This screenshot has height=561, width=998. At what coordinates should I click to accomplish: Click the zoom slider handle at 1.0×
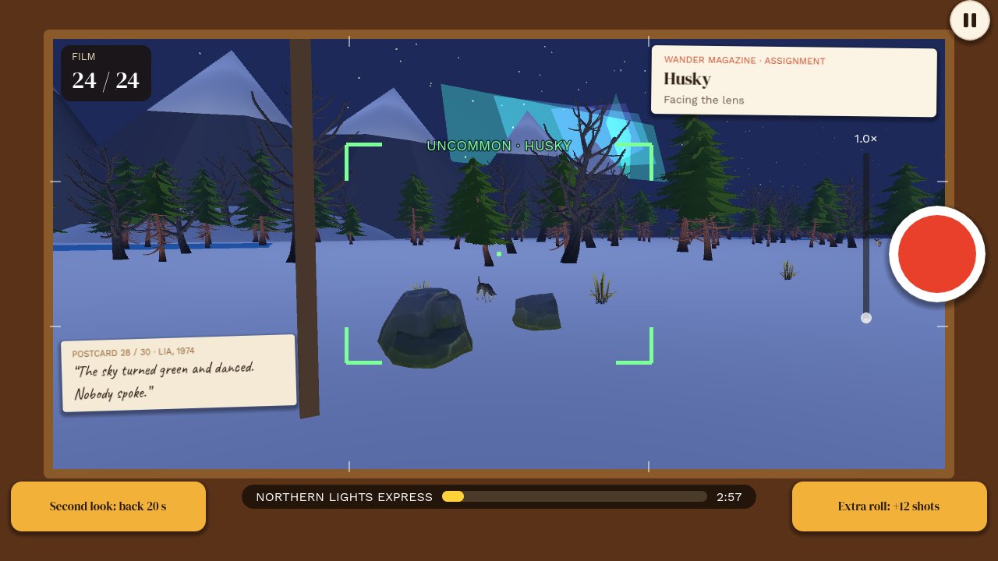866,318
